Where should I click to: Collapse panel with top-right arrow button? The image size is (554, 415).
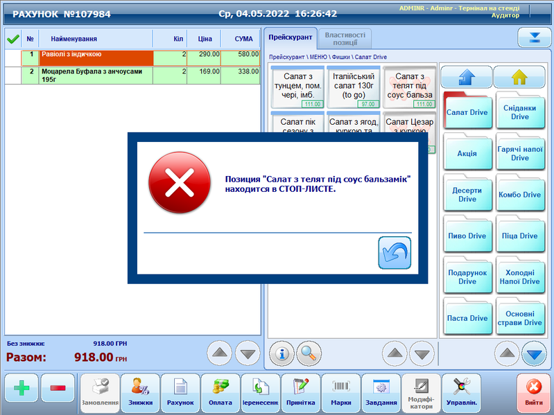pos(534,37)
